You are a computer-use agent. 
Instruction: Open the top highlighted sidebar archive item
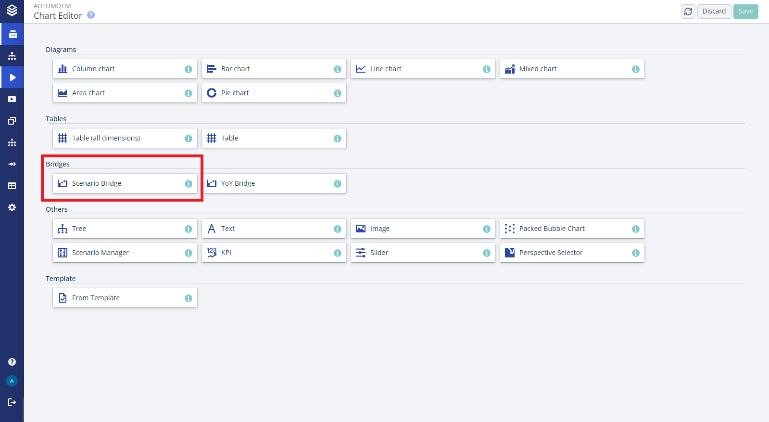(x=12, y=34)
